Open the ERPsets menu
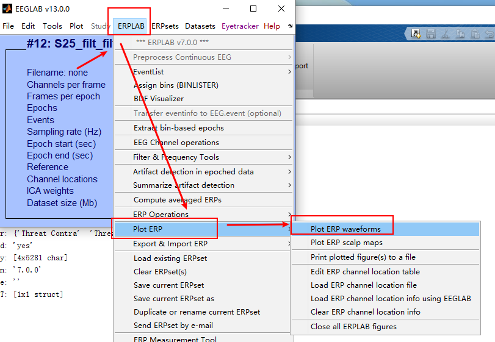This screenshot has width=495, height=342. click(x=165, y=26)
